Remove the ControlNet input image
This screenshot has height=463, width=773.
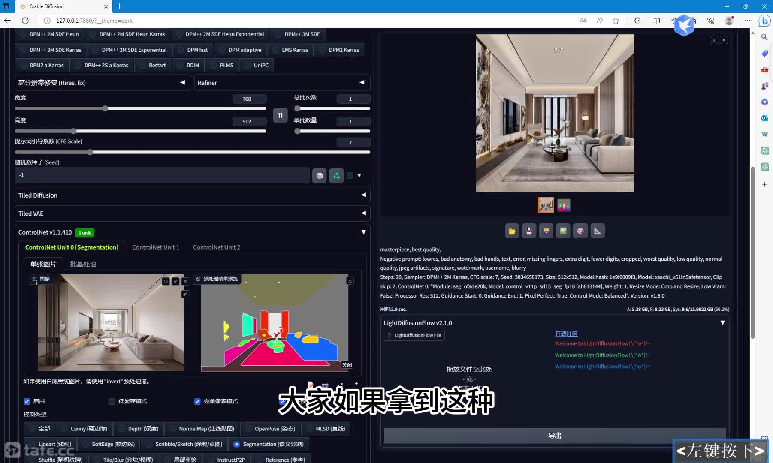point(185,281)
